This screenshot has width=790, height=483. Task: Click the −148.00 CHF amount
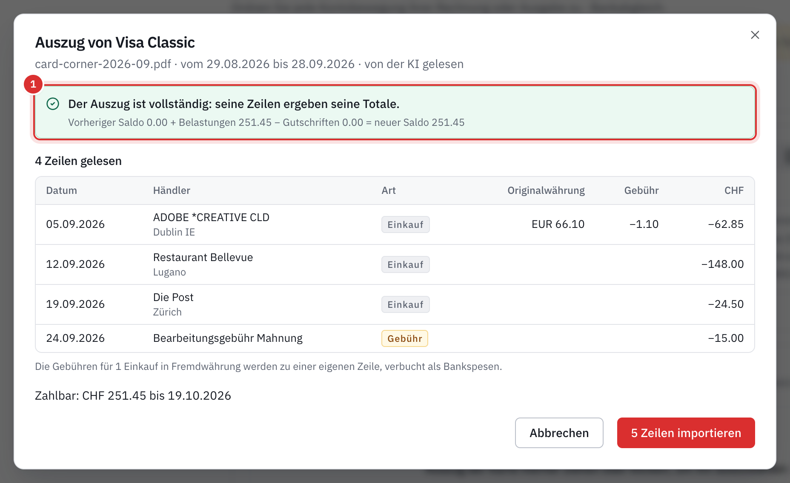(722, 264)
